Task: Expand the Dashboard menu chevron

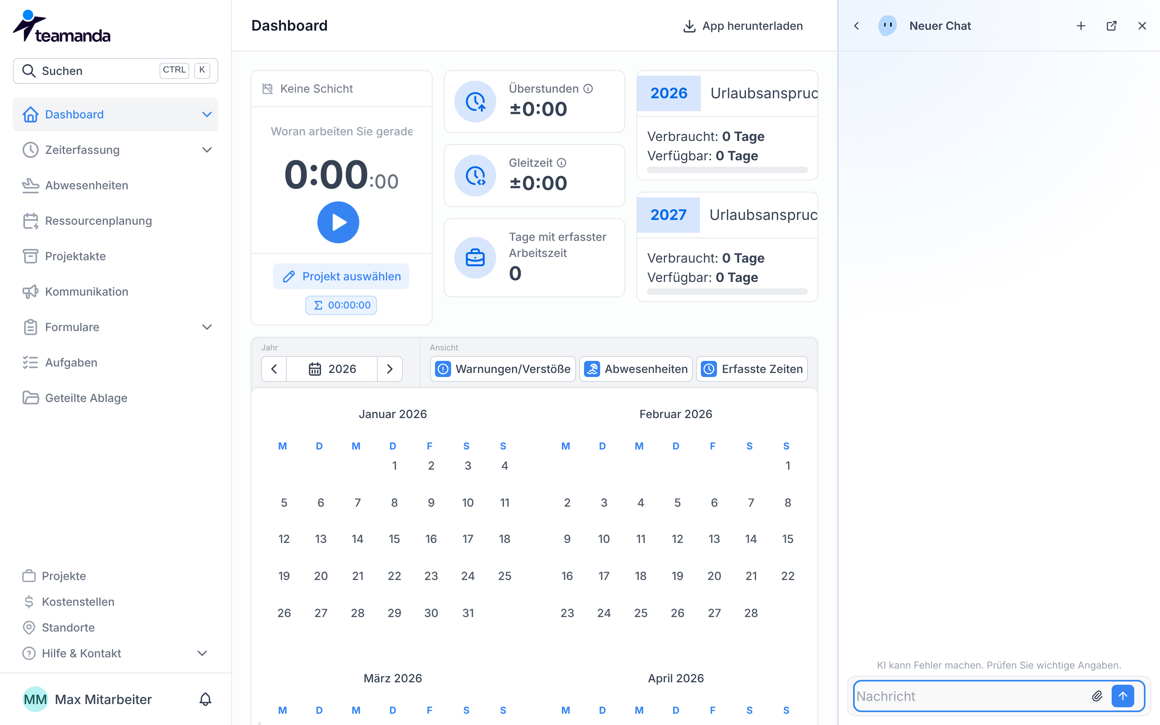Action: click(x=207, y=115)
